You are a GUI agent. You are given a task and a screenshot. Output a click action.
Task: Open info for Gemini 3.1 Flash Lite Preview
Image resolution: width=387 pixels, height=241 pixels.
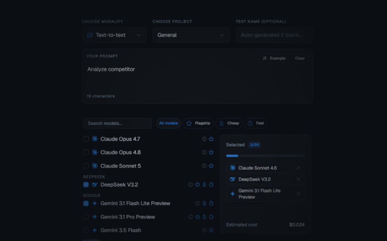point(197,203)
